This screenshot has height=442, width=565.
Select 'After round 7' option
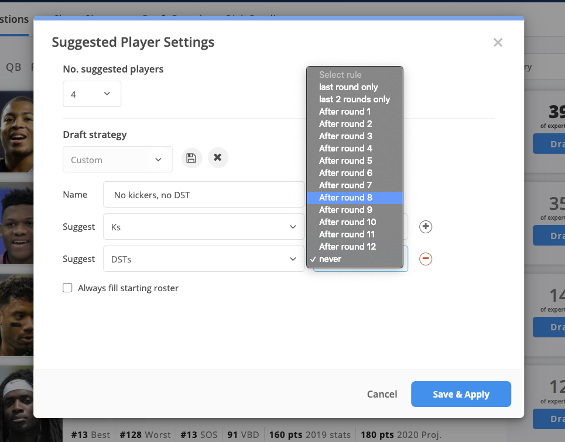[x=355, y=185]
